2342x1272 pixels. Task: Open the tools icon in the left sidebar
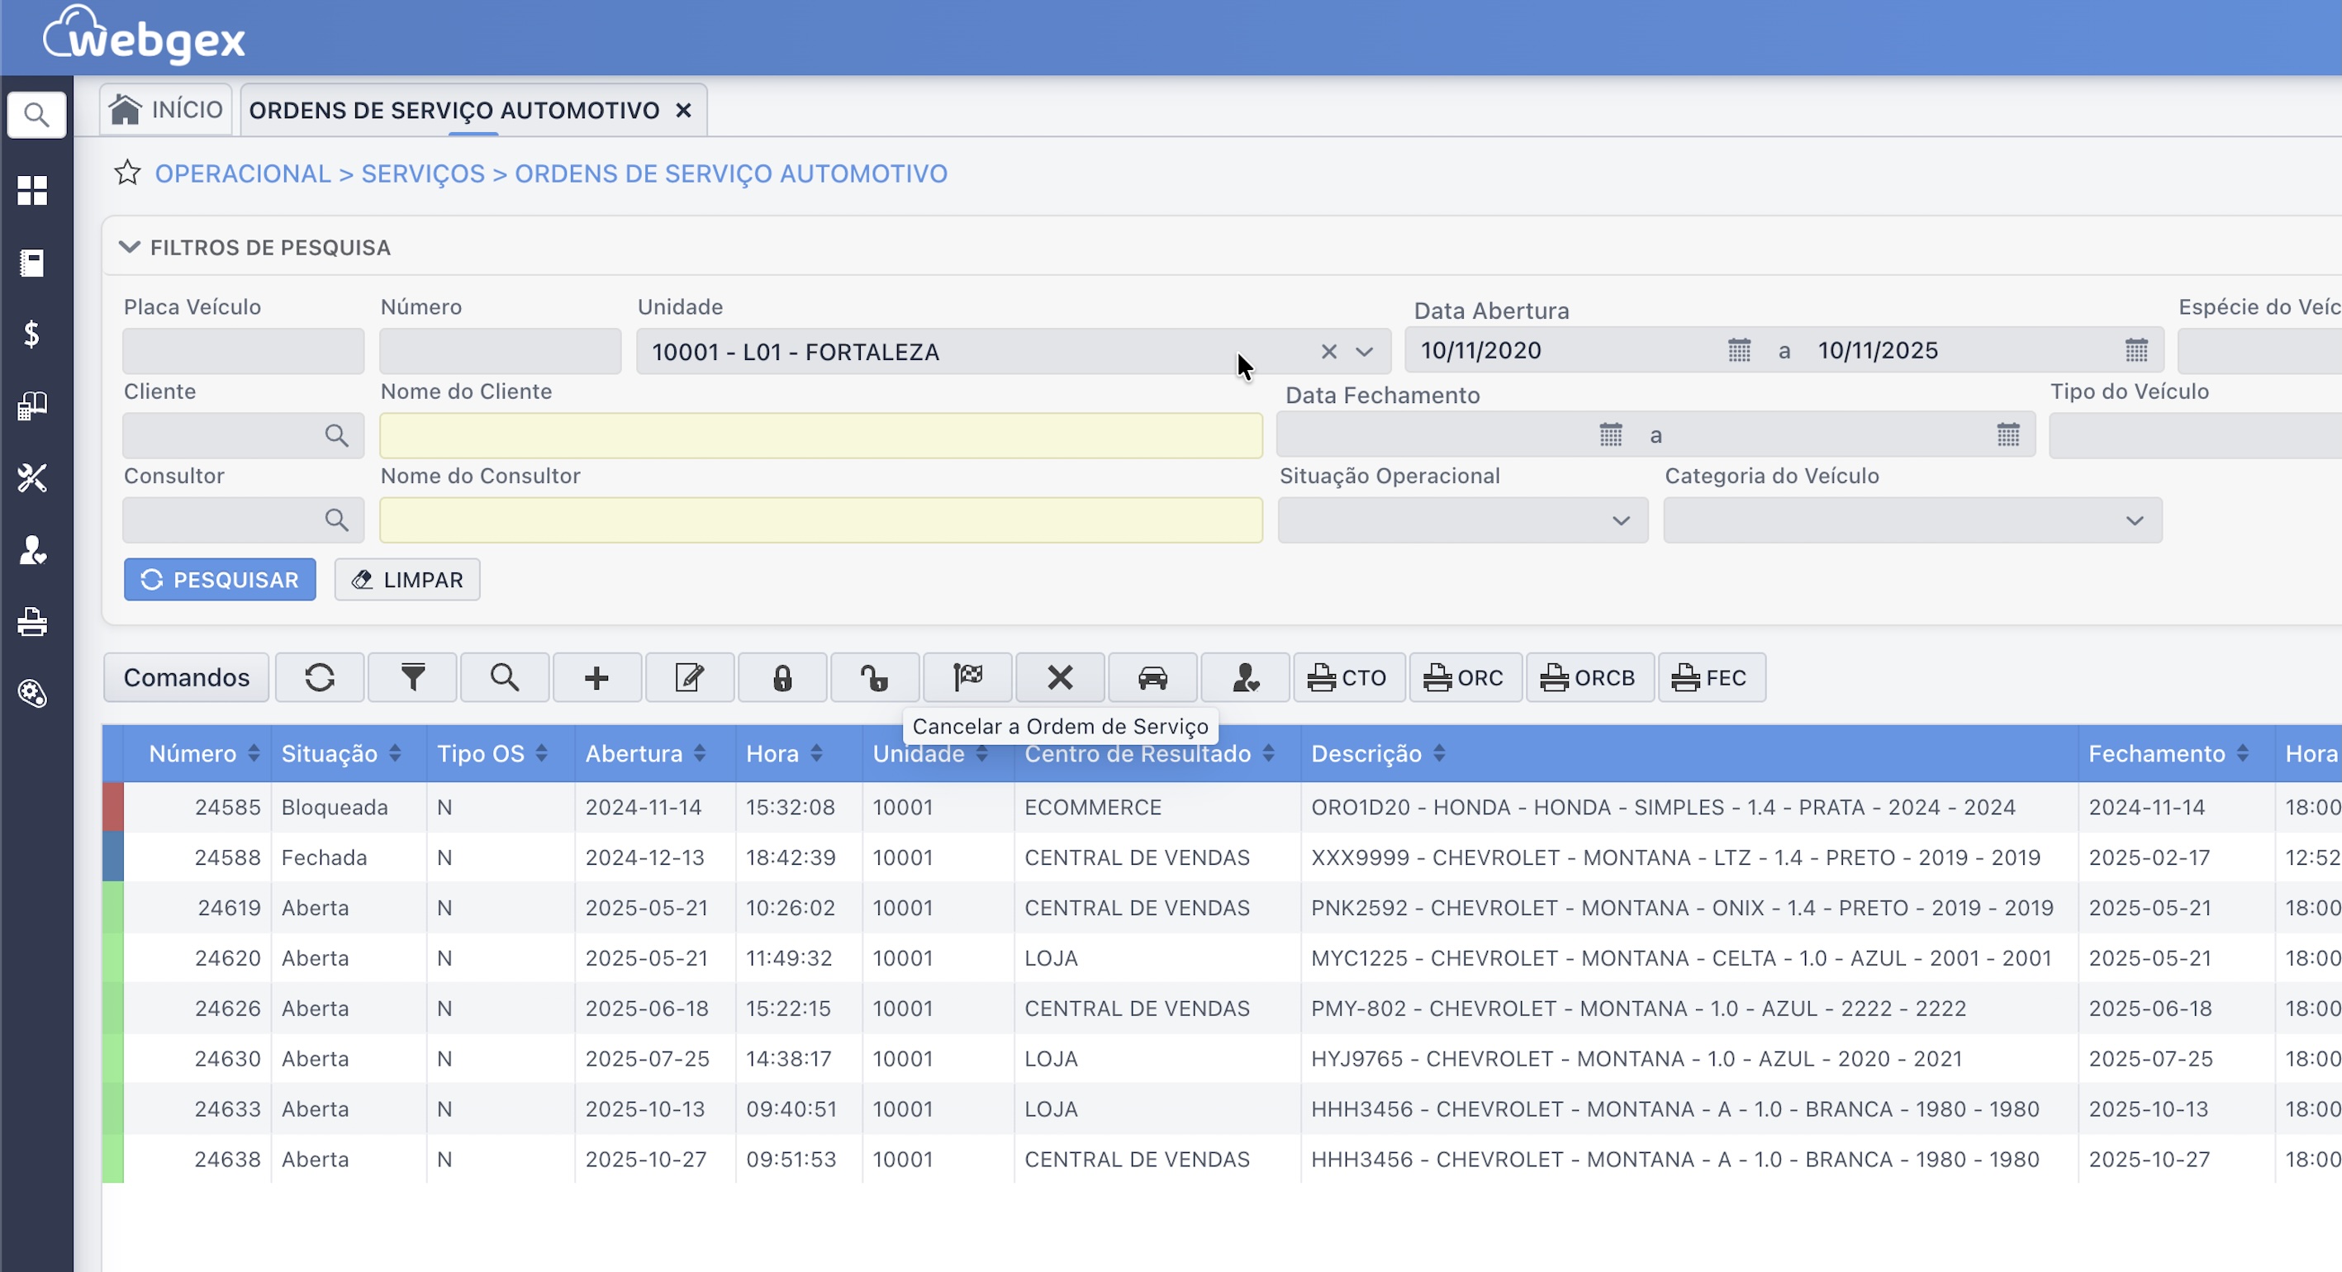[33, 477]
